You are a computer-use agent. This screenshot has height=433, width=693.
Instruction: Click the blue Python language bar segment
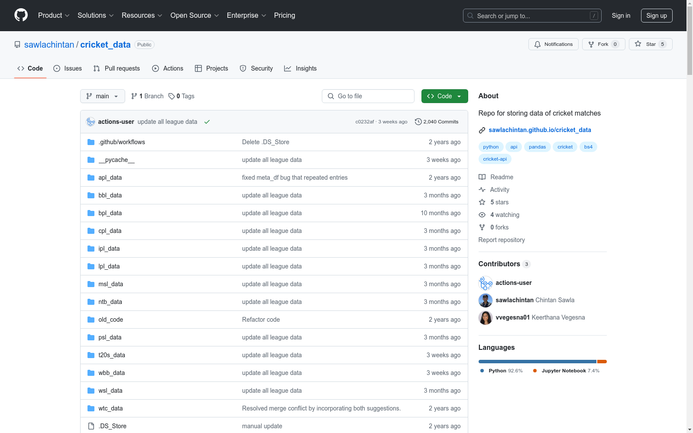pos(537,362)
